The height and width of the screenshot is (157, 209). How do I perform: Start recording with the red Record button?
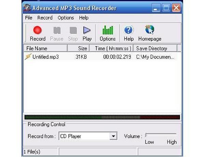tap(38, 34)
